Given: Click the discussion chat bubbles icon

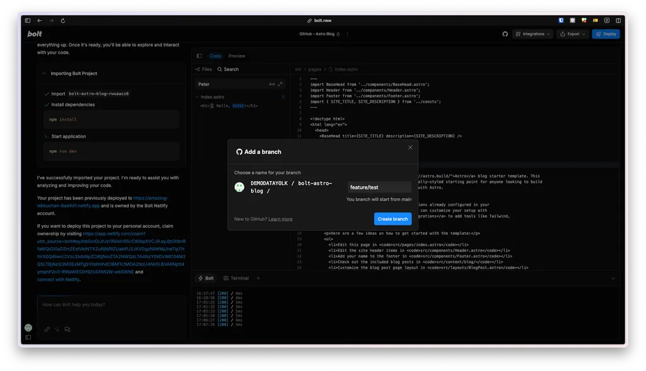Looking at the screenshot, I should click(67, 329).
